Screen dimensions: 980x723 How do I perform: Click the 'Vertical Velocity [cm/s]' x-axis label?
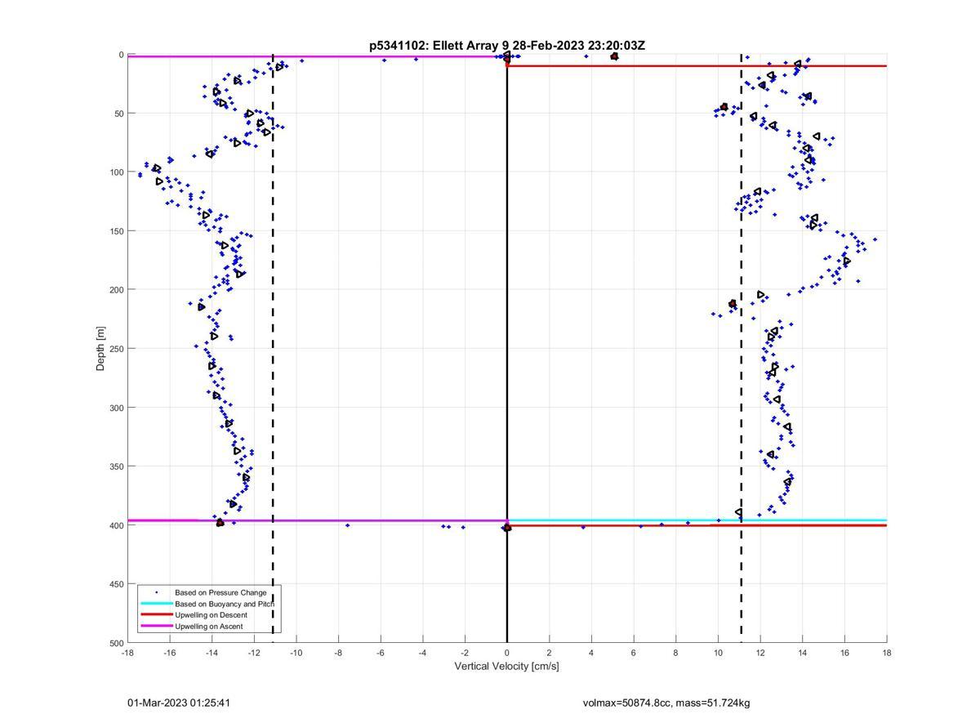pyautogui.click(x=506, y=667)
